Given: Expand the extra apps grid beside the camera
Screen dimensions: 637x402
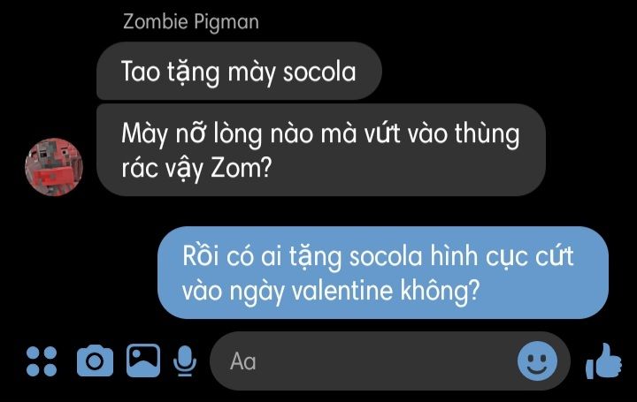Looking at the screenshot, I should point(42,361).
